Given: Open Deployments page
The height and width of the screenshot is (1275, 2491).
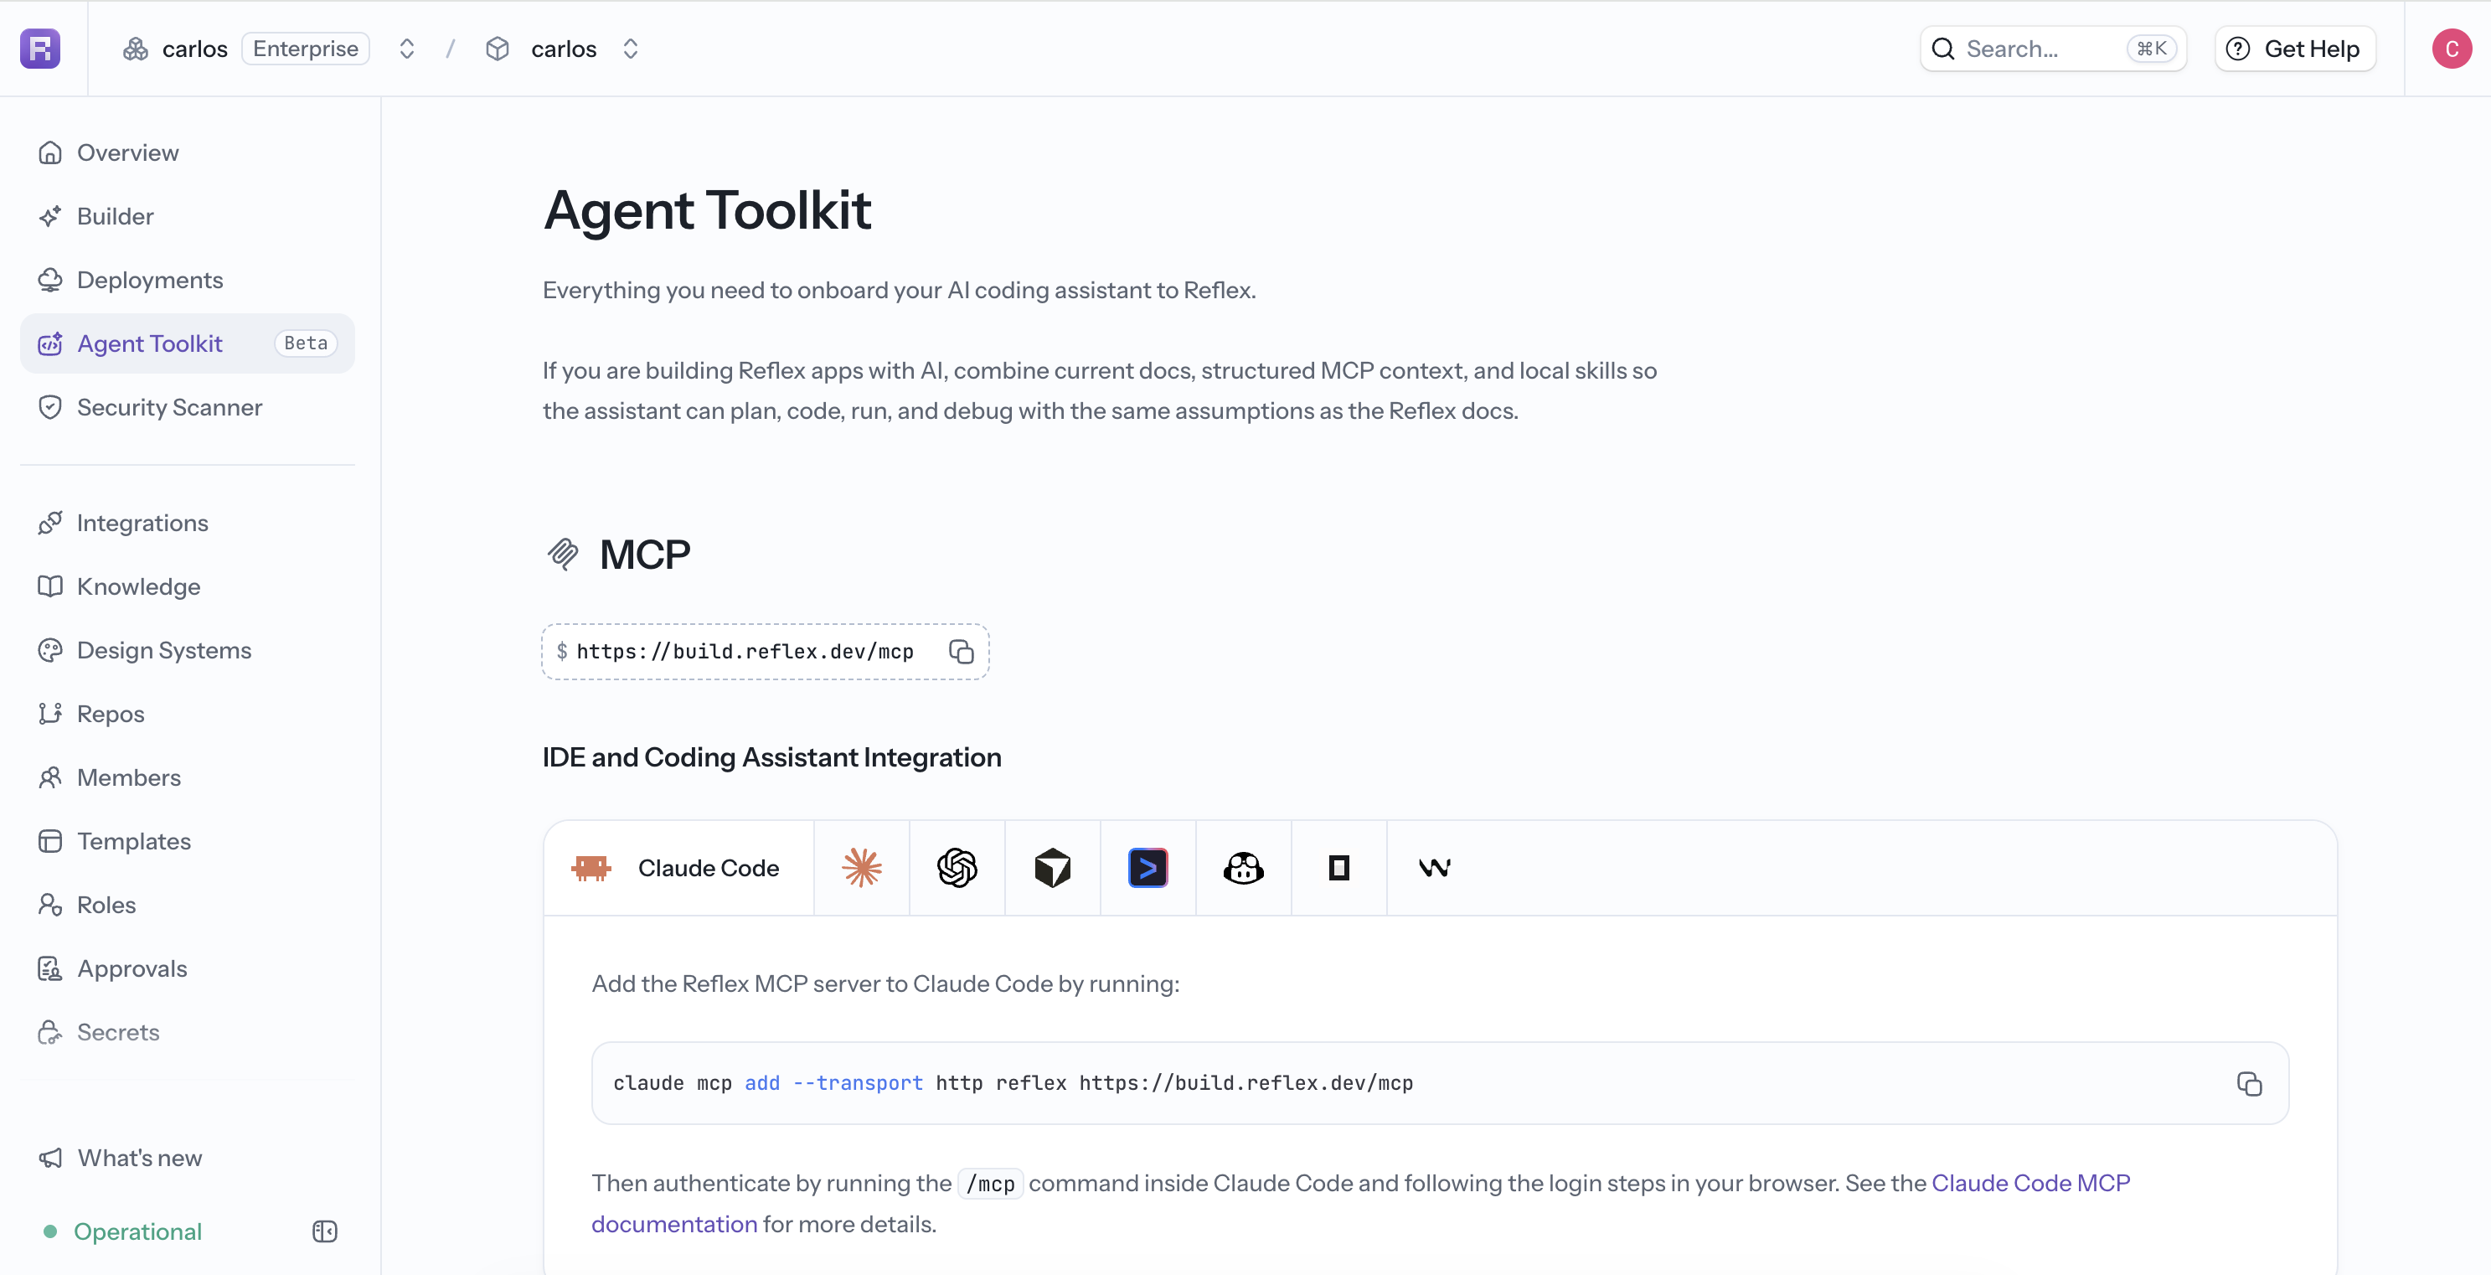Looking at the screenshot, I should (188, 281).
